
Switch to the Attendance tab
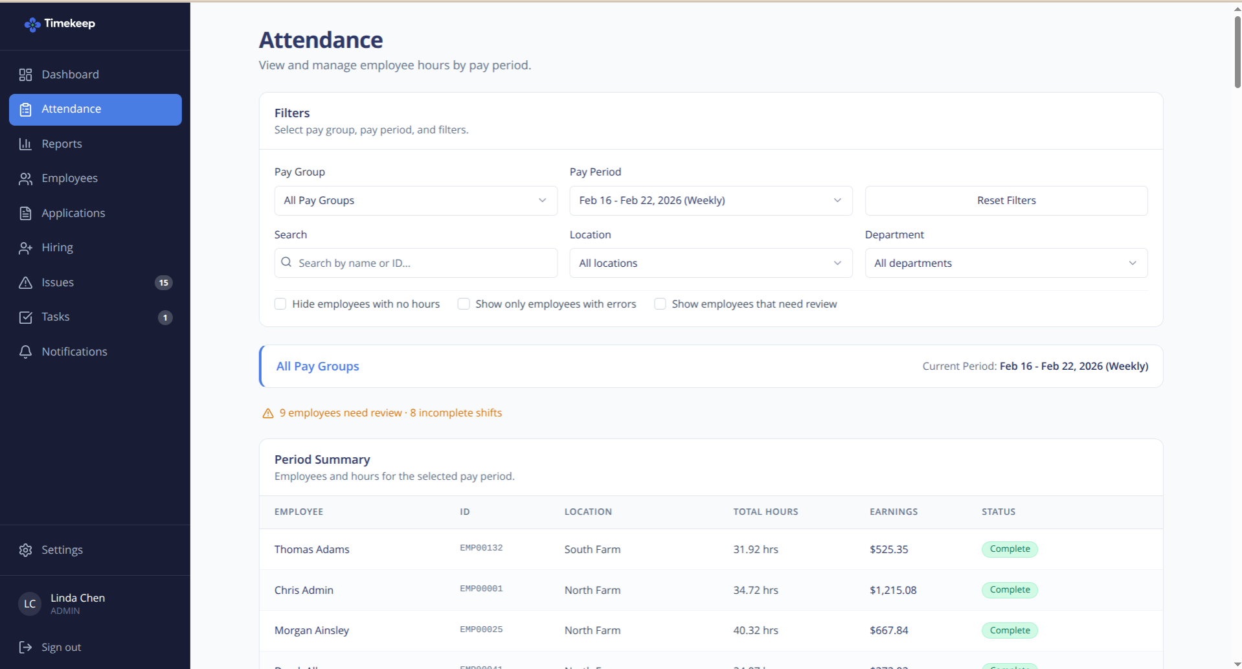point(71,108)
